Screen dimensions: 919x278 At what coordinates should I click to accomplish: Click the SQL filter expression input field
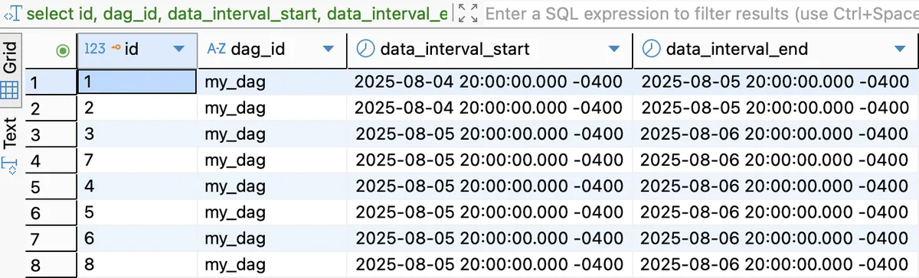pyautogui.click(x=701, y=14)
